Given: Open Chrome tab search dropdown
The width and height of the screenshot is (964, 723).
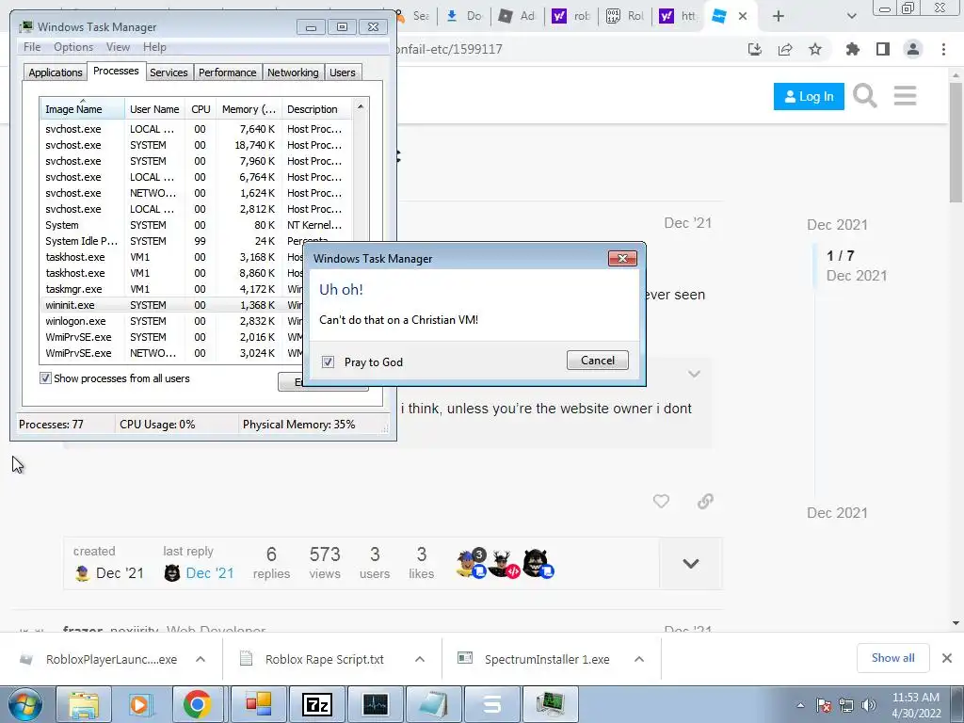Looking at the screenshot, I should point(851,16).
